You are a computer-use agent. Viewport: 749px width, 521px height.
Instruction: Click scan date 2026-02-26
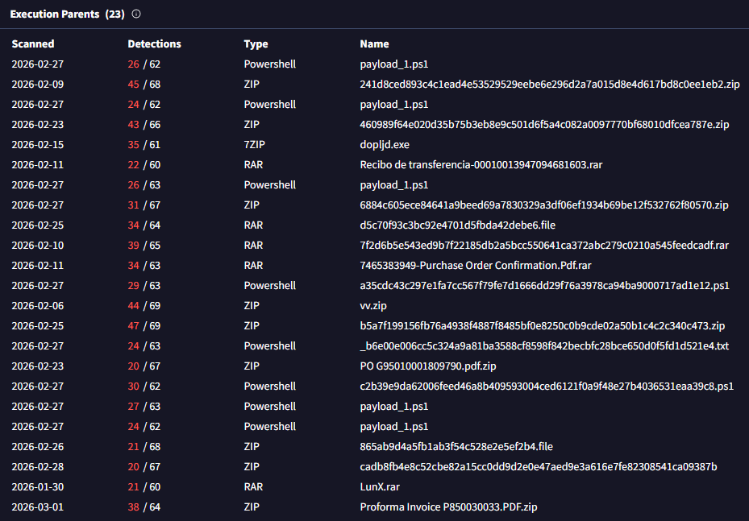tap(37, 447)
